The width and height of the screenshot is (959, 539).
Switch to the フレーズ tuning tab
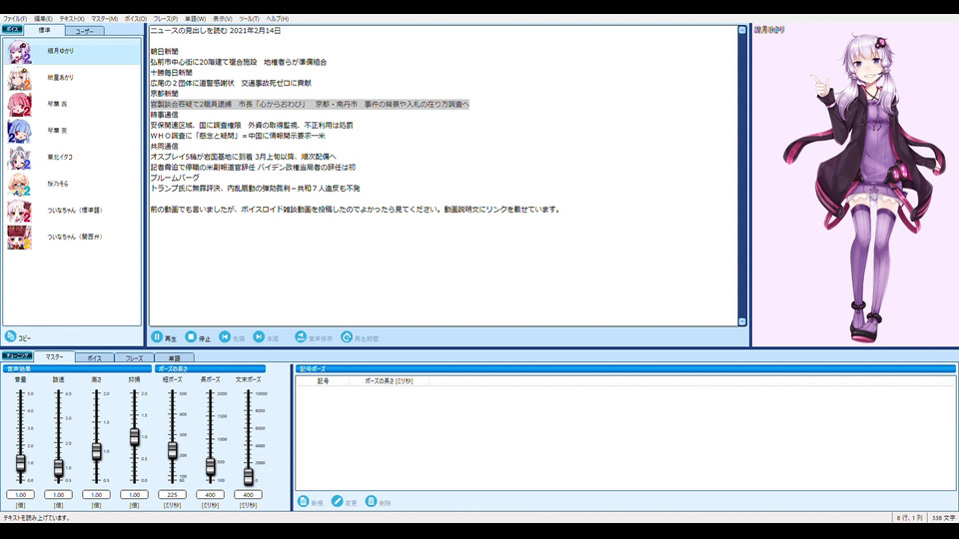tap(134, 358)
